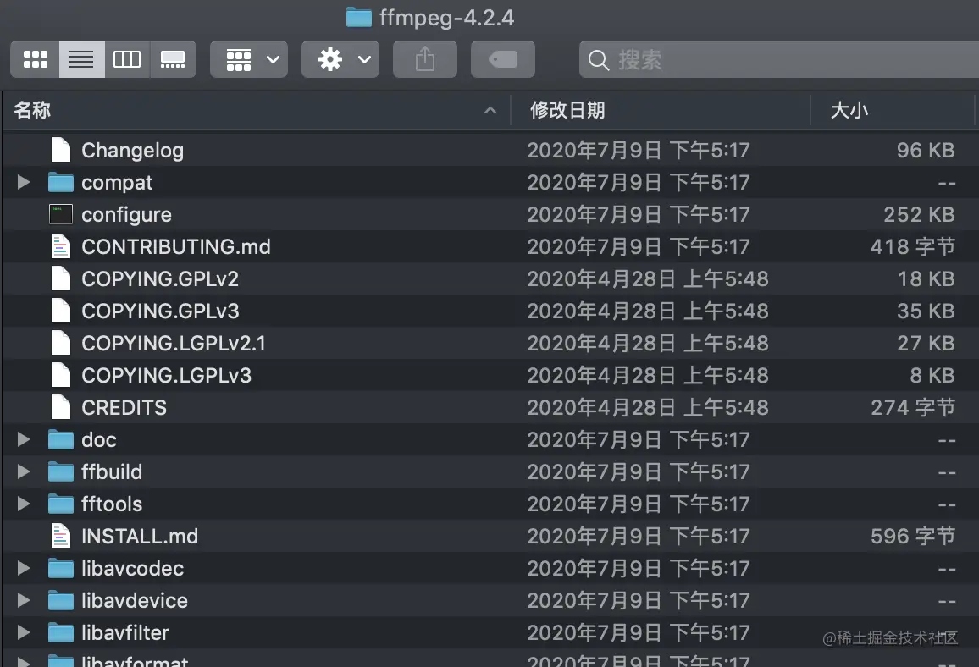
Task: Expand the libavdevice folder
Action: click(x=24, y=600)
